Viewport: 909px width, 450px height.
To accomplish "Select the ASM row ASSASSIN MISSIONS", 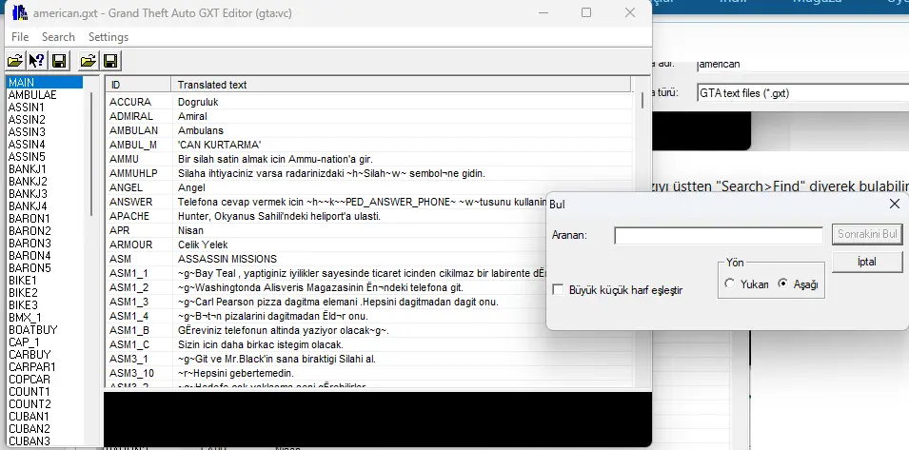I will coord(326,259).
